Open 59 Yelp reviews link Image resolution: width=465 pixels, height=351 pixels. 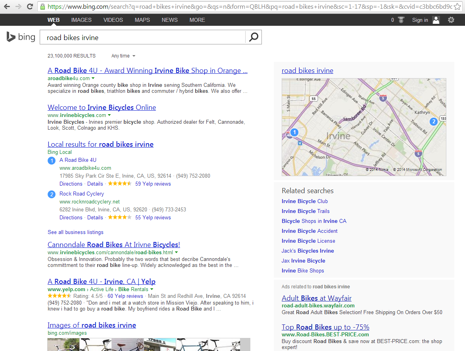[153, 184]
